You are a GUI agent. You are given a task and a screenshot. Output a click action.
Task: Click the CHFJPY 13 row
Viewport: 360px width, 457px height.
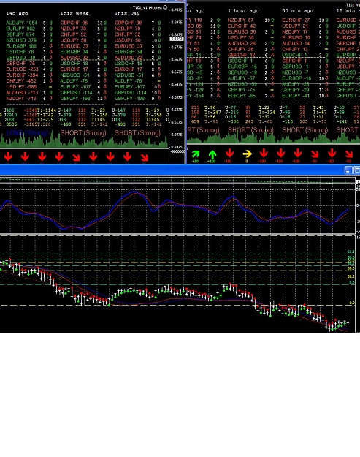pyautogui.click(x=305, y=49)
